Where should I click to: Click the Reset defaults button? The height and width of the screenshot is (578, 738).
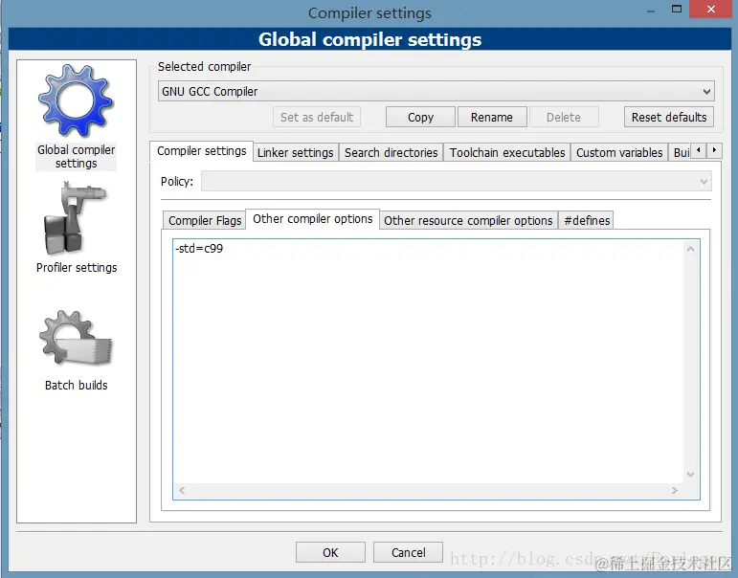pos(669,117)
